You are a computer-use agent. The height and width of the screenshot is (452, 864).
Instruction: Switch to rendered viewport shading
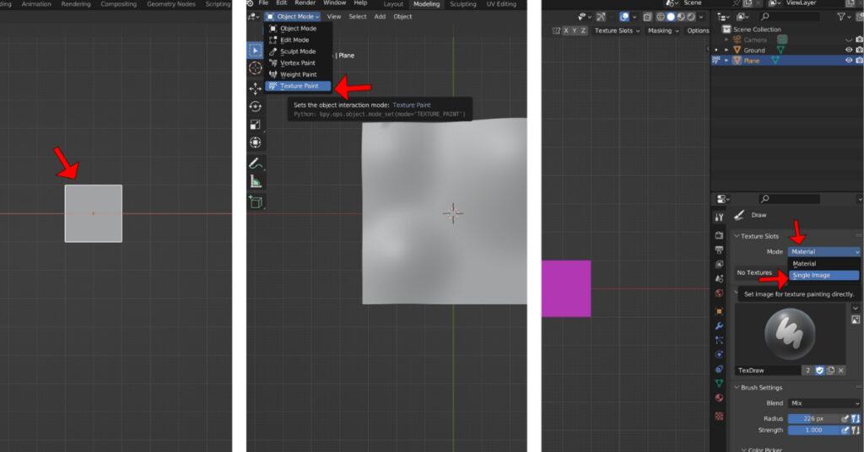coord(691,17)
